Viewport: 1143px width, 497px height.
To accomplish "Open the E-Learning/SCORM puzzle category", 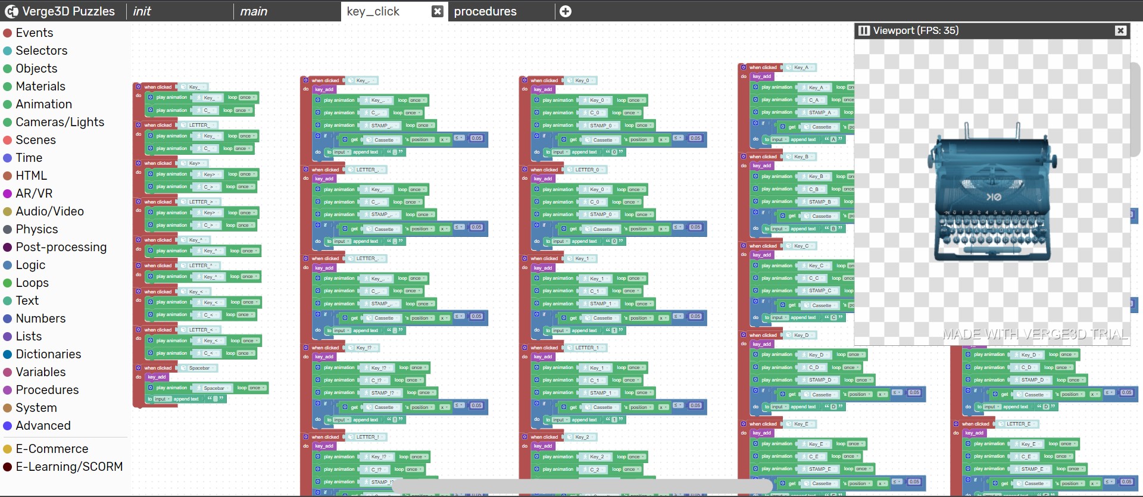I will [x=69, y=467].
